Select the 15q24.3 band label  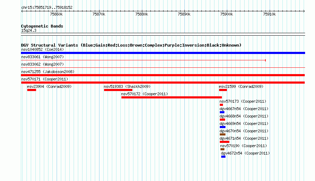pyautogui.click(x=29, y=30)
